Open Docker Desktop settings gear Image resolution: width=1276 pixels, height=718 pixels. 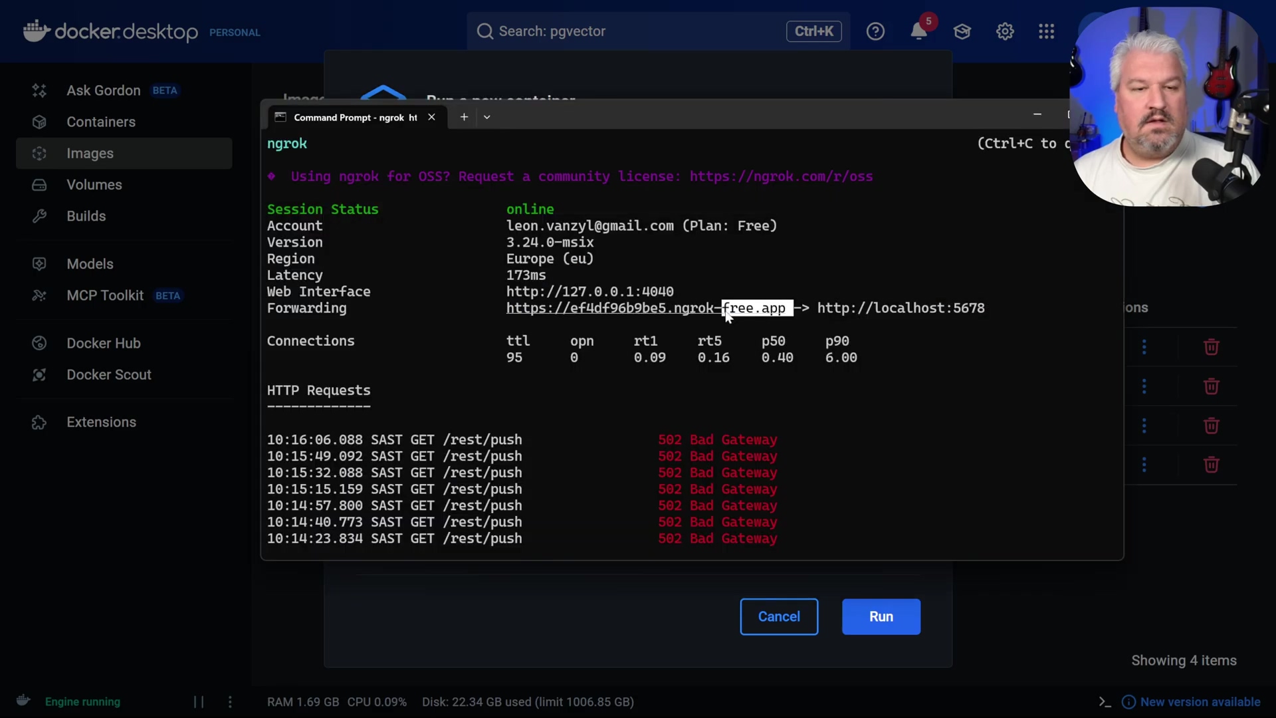(1005, 31)
